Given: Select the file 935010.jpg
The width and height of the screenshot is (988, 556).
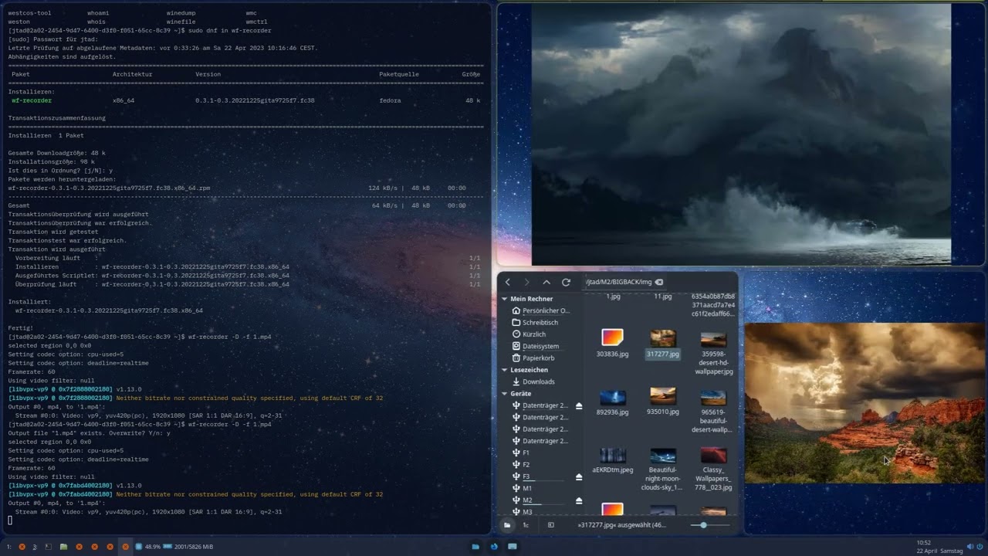Looking at the screenshot, I should coord(662,402).
